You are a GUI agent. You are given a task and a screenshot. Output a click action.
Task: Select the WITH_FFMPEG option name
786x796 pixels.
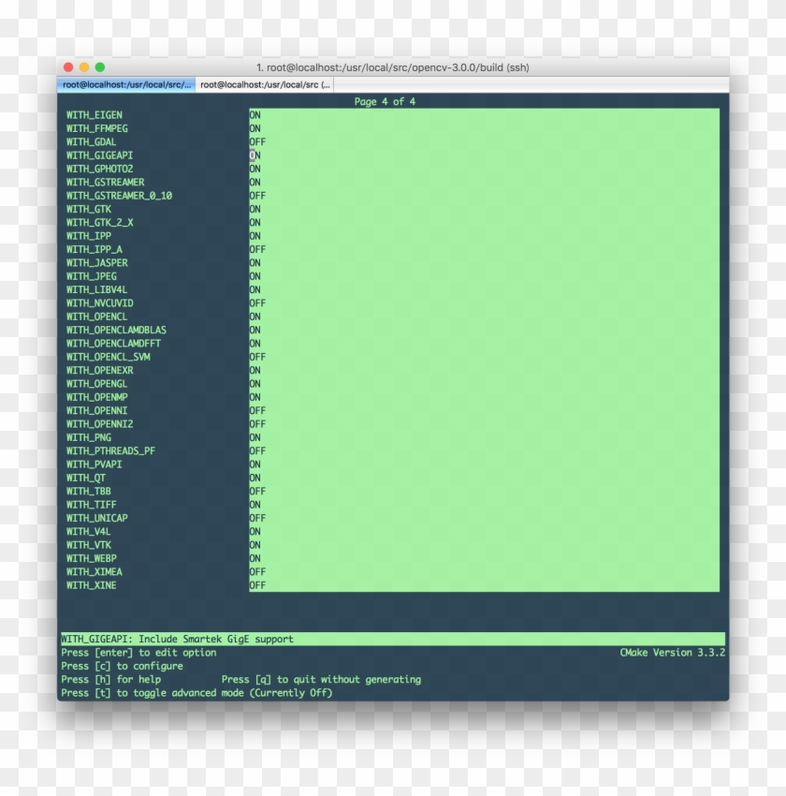[97, 129]
